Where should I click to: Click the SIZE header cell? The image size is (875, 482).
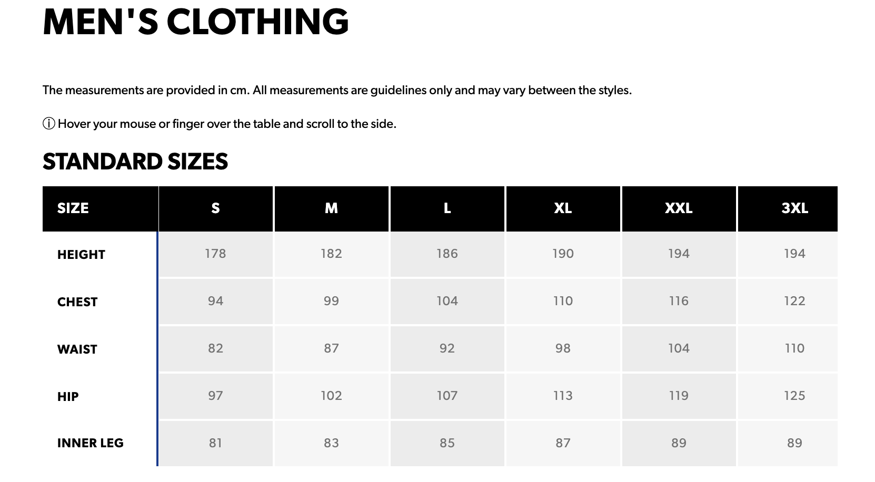point(73,208)
